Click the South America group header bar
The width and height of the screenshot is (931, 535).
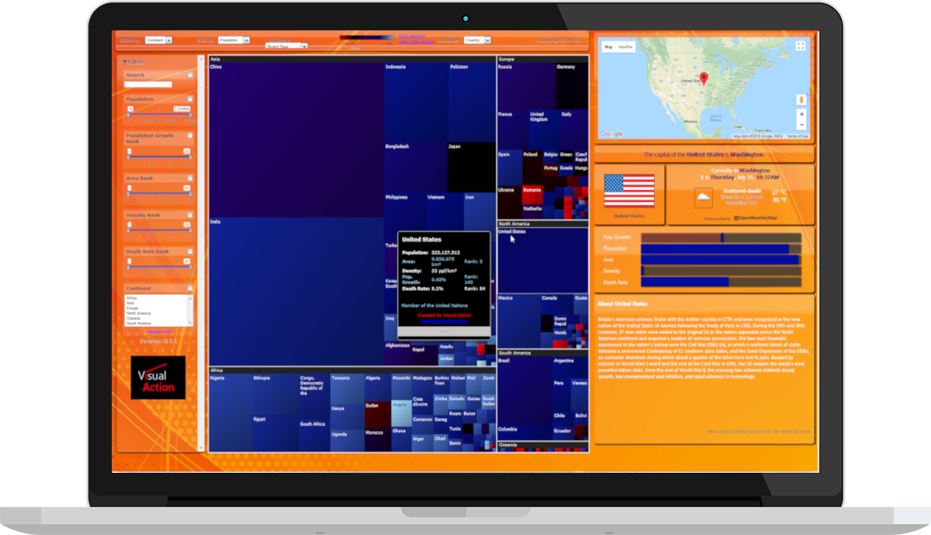click(543, 353)
